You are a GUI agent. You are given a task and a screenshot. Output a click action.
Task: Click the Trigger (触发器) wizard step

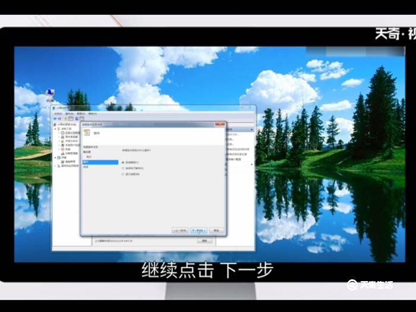click(x=87, y=152)
